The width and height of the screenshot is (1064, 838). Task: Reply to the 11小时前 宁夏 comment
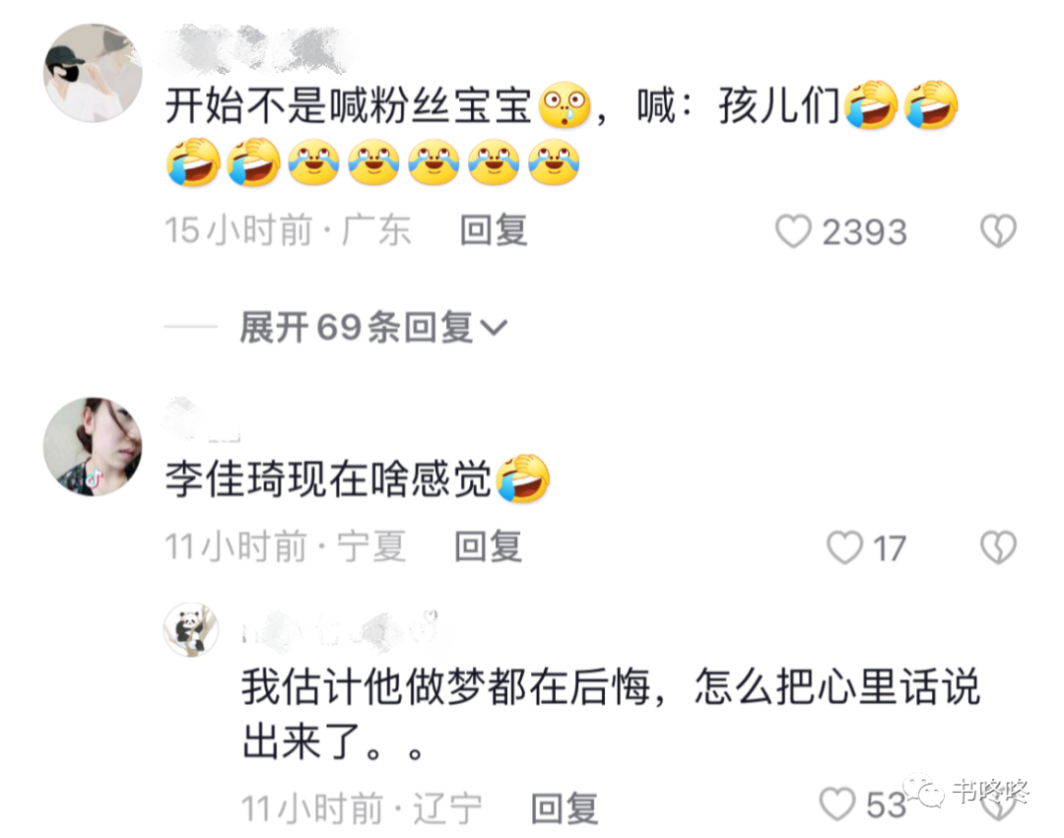[x=488, y=547]
